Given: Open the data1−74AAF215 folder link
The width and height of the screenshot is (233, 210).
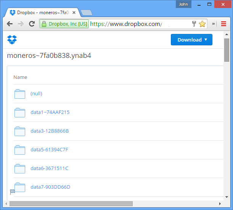Looking at the screenshot, I should [50, 112].
